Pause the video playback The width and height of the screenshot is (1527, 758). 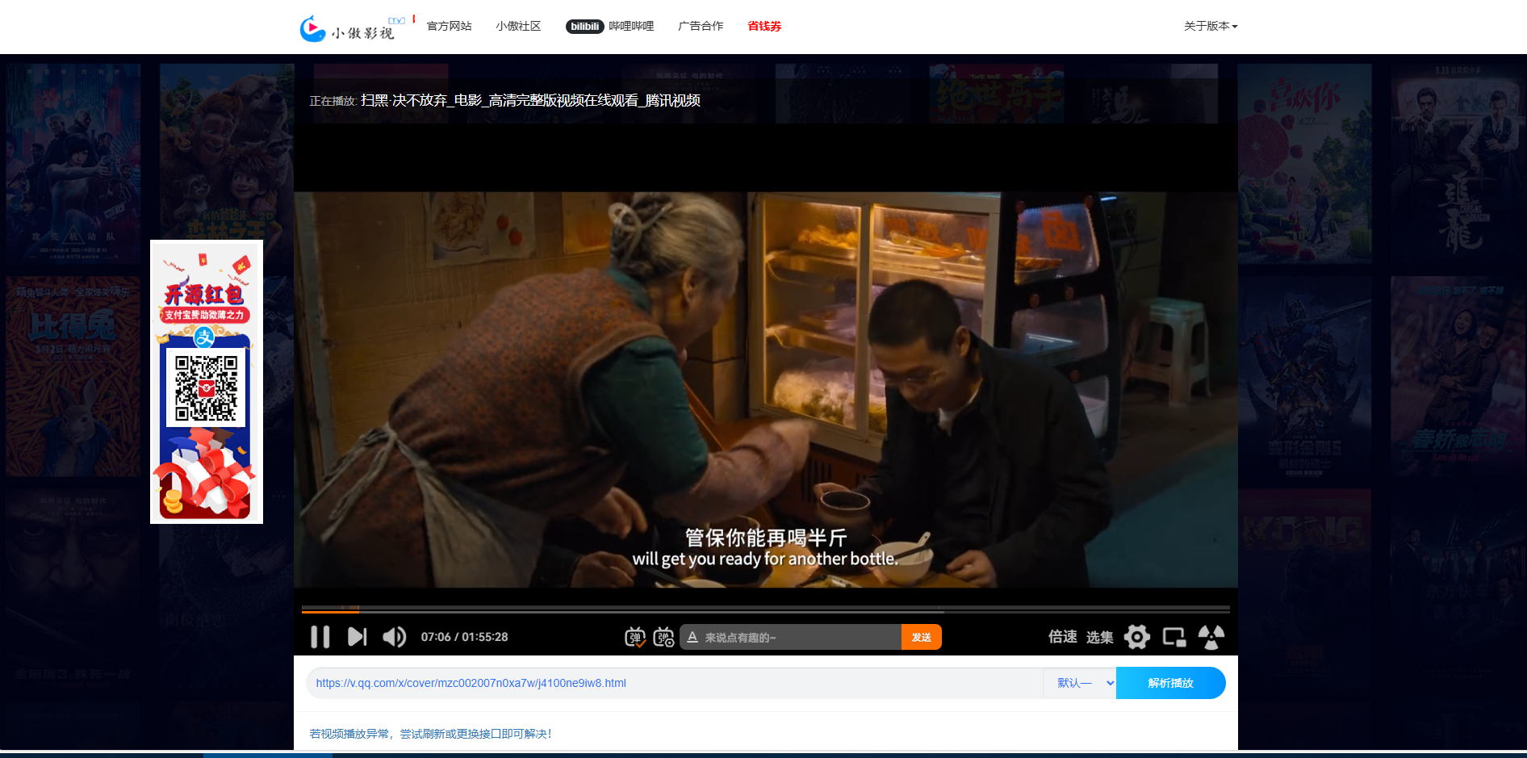coord(320,637)
